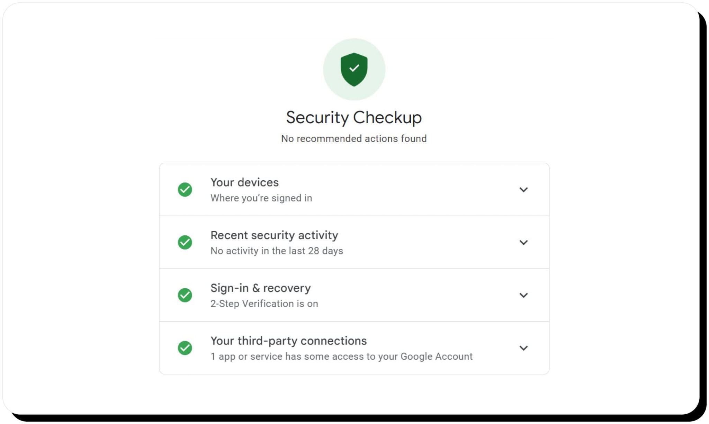709x424 pixels.
Task: Expand the Your devices section chevron
Action: (523, 190)
